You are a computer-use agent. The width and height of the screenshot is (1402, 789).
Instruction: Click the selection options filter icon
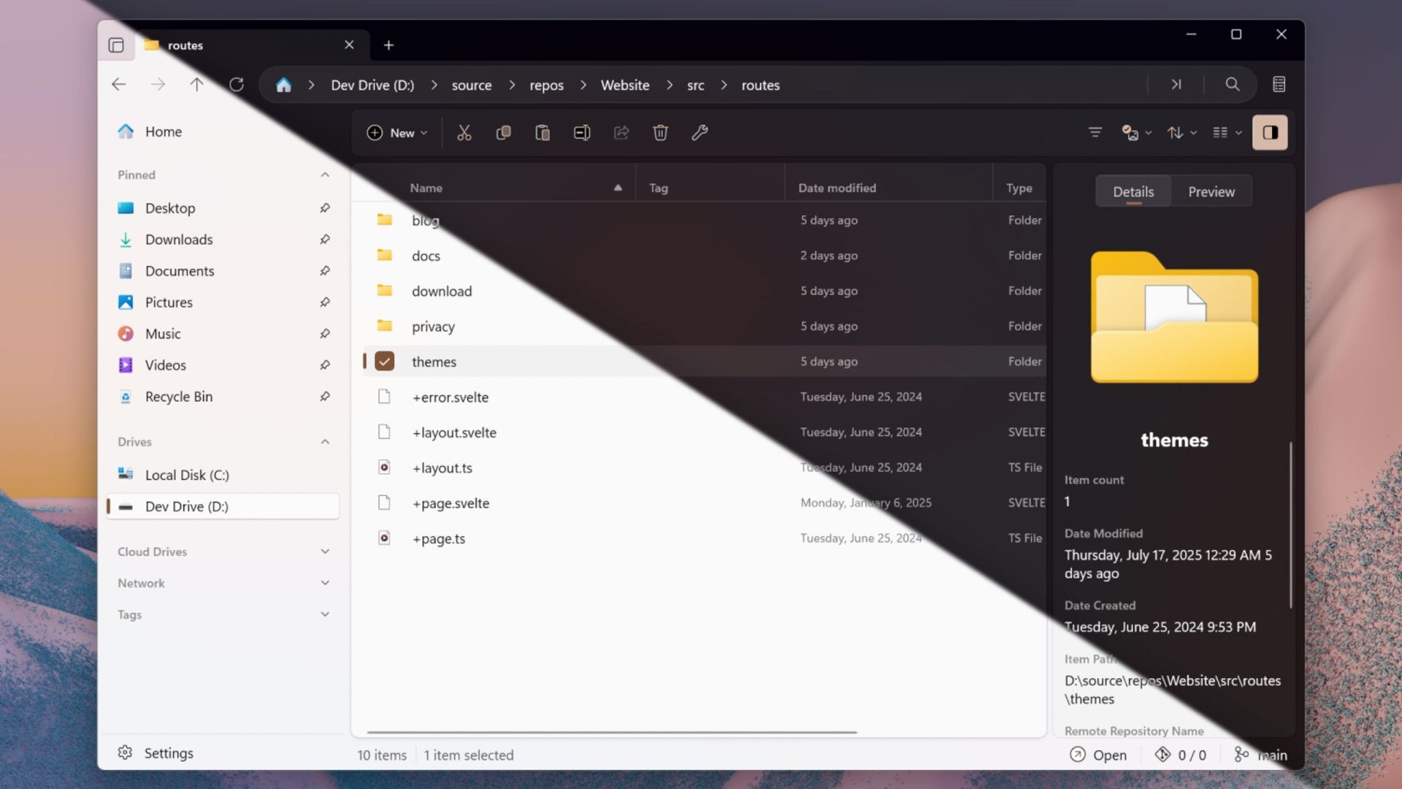1095,132
